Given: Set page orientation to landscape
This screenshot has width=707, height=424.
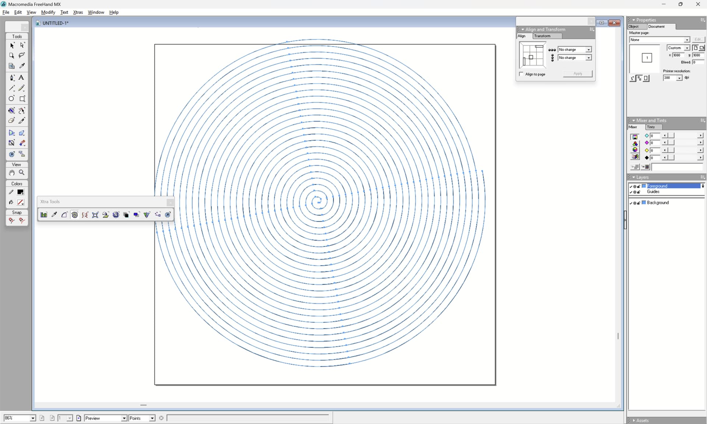Looking at the screenshot, I should coord(702,48).
